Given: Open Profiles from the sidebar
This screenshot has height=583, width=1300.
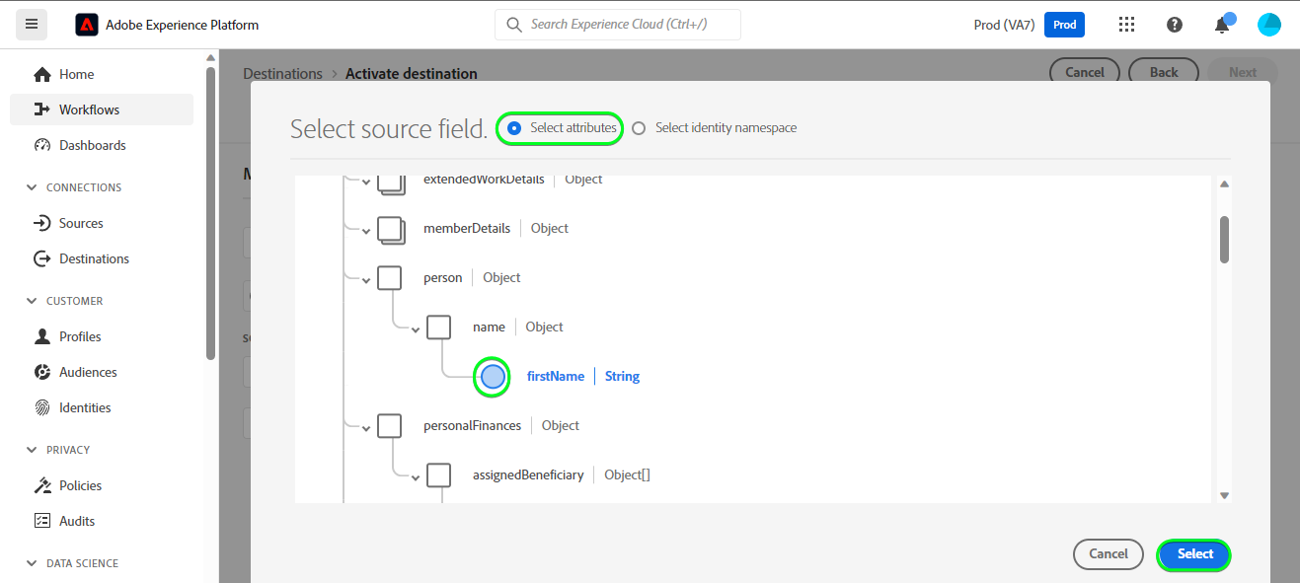Looking at the screenshot, I should pyautogui.click(x=80, y=336).
